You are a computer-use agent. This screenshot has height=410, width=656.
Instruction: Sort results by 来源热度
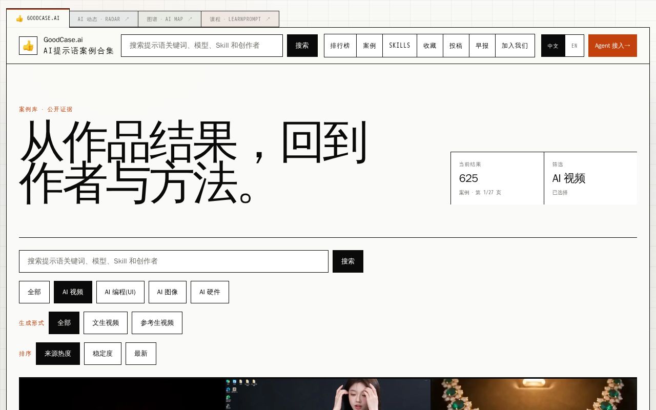click(58, 354)
